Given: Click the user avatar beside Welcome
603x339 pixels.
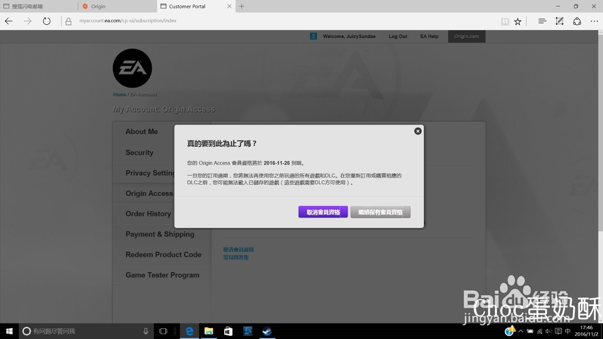Looking at the screenshot, I should (x=314, y=36).
